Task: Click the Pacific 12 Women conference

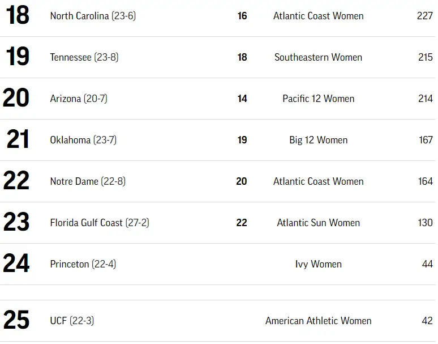Action: click(x=318, y=99)
